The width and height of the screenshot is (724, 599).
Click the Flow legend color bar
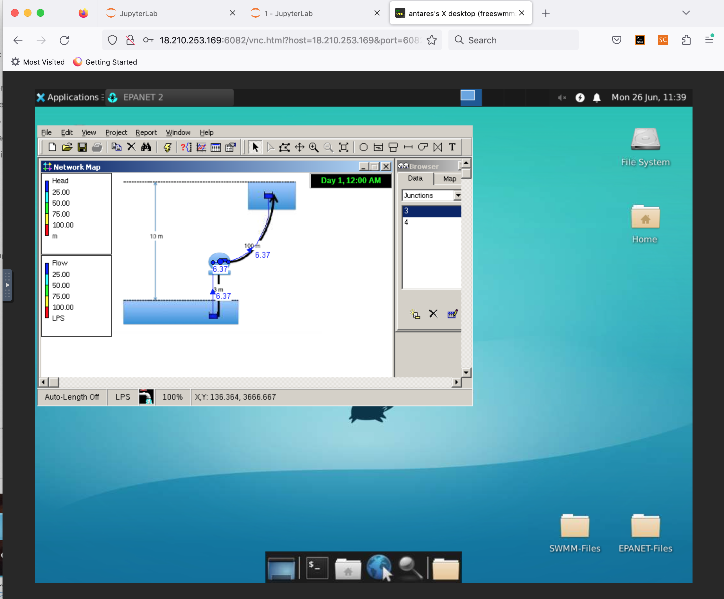pyautogui.click(x=47, y=291)
